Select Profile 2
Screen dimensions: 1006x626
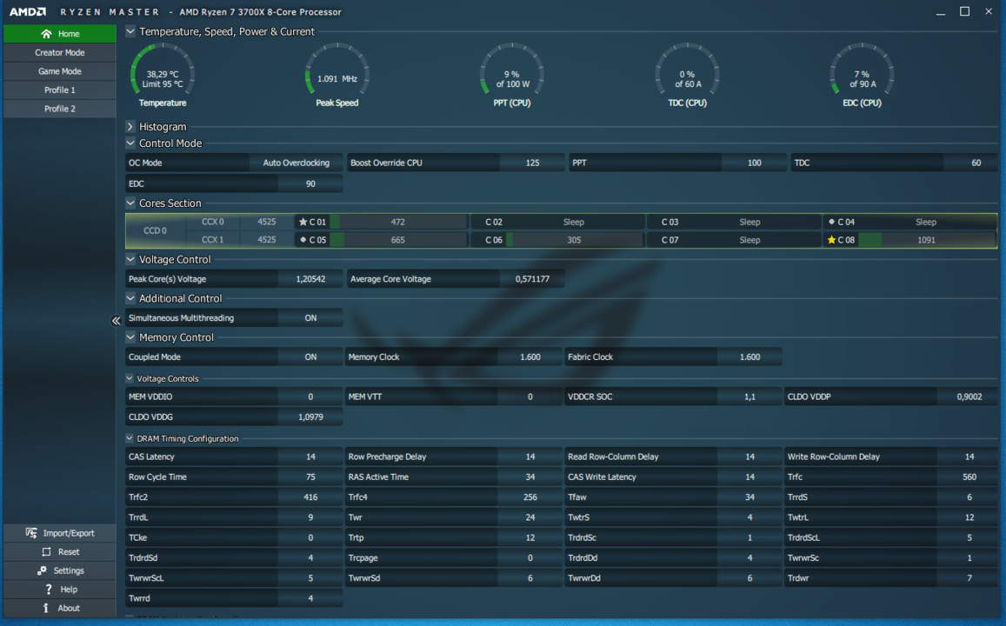(x=60, y=109)
